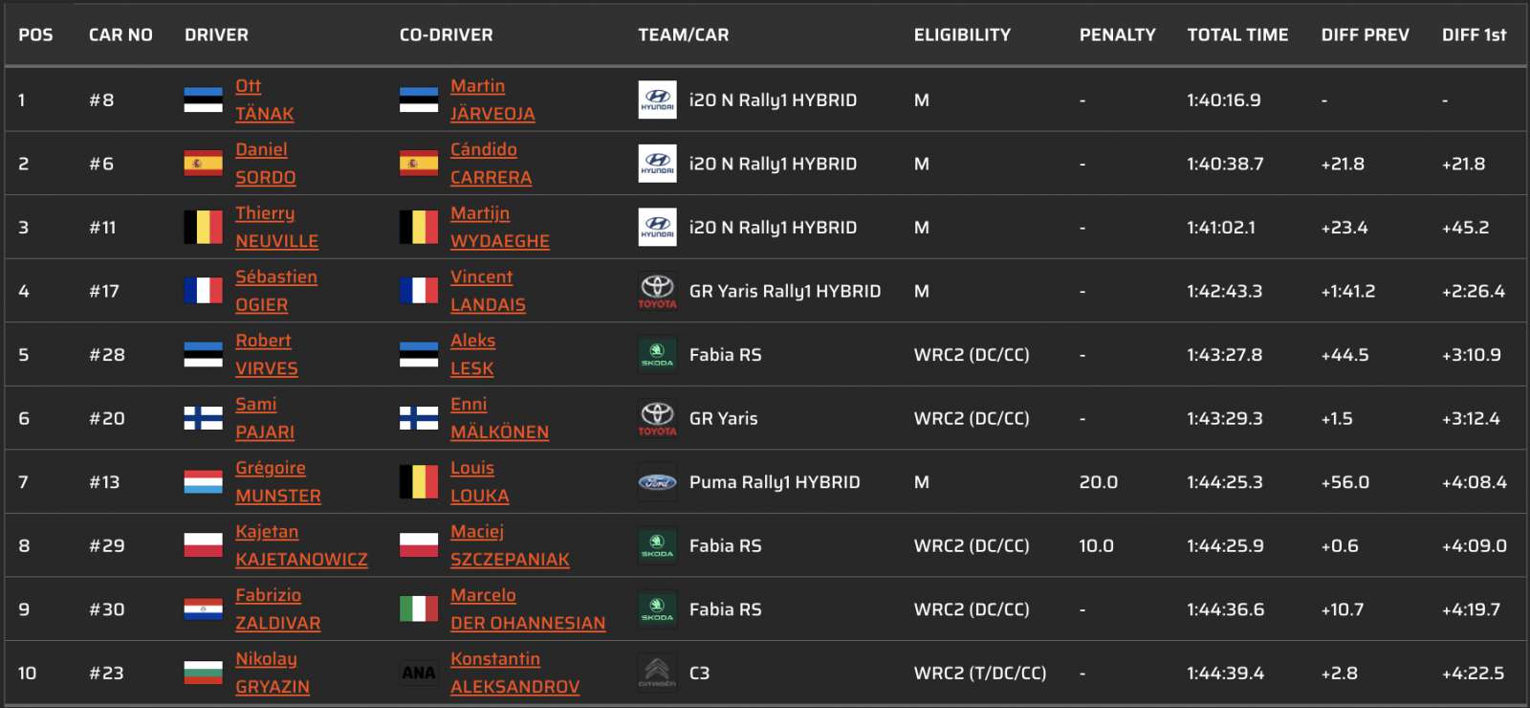Image resolution: width=1530 pixels, height=708 pixels.
Task: Click the Hyundai logo in Ott Tänak's row
Action: (657, 100)
